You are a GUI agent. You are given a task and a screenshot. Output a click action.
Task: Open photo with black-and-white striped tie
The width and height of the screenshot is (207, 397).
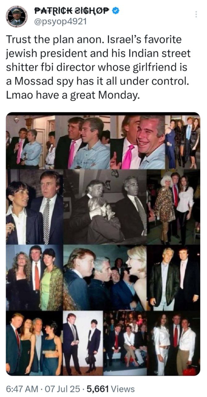click(35, 207)
